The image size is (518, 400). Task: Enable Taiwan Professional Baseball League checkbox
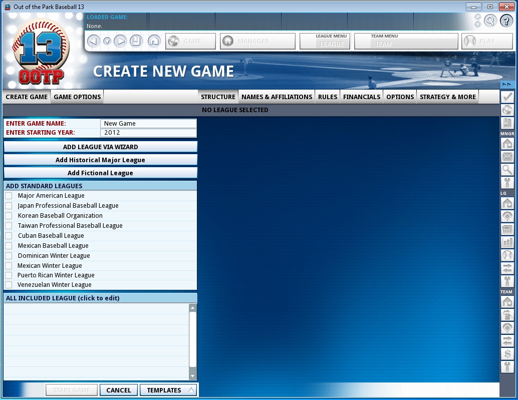(9, 226)
